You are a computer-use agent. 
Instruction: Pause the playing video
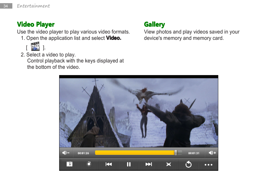129,164
